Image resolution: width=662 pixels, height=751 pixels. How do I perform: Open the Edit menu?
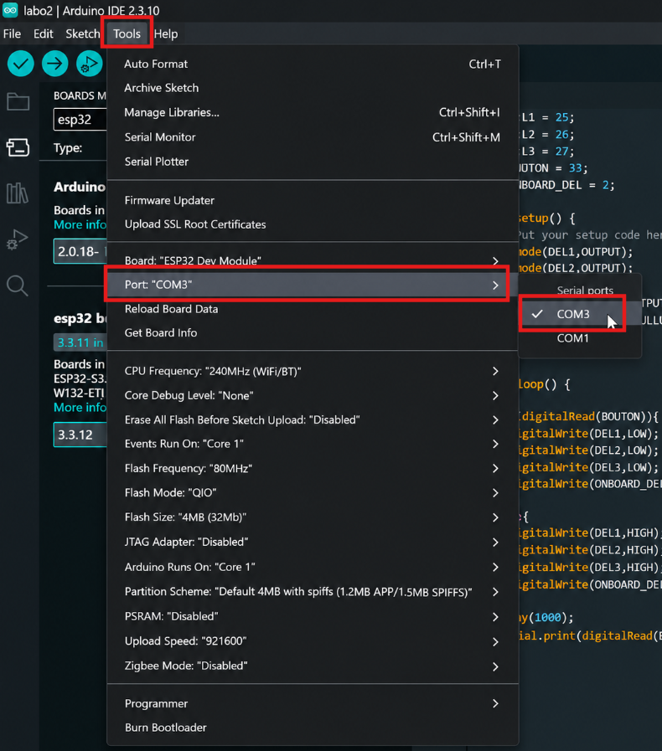click(43, 34)
